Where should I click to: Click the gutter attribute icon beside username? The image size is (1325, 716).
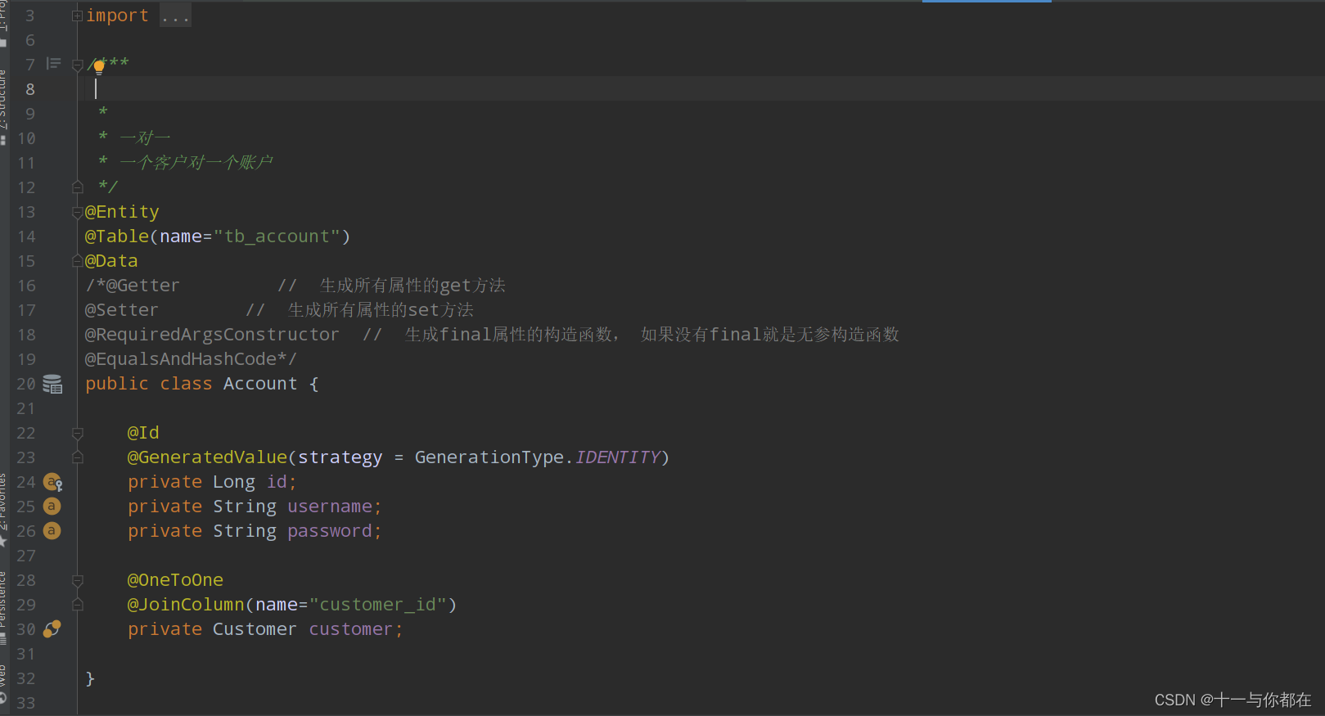coord(52,507)
